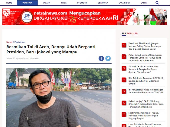Click the 75 Indonesia Maju emblem

[x=7, y=13]
